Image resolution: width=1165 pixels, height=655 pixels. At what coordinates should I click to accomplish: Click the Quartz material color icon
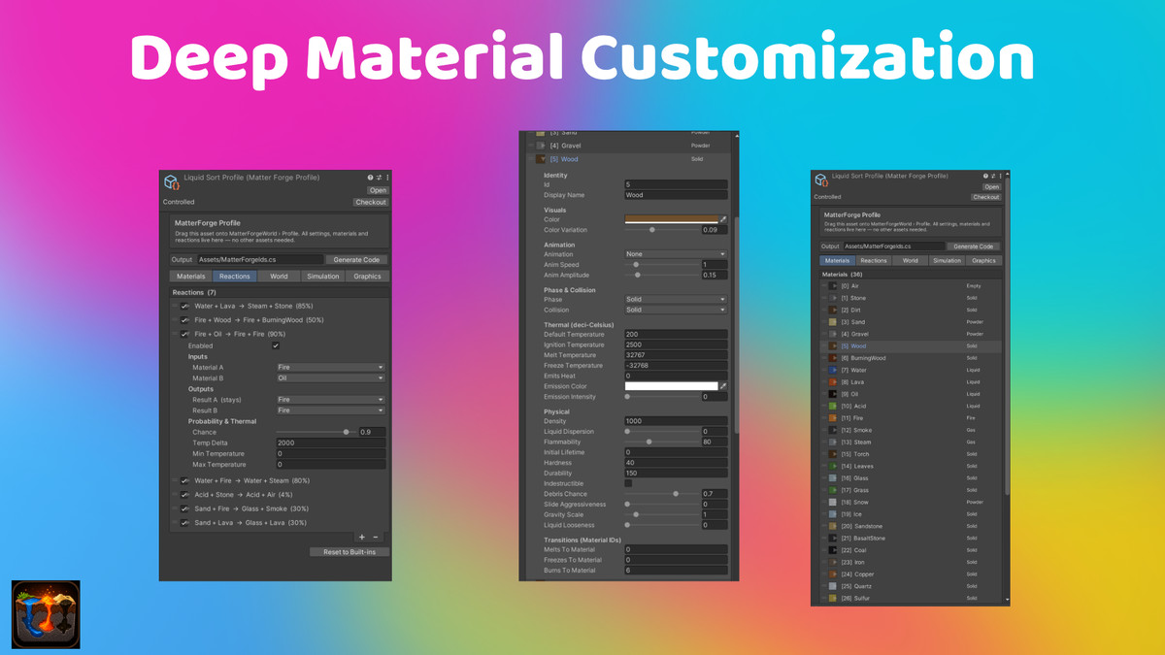[x=833, y=586]
